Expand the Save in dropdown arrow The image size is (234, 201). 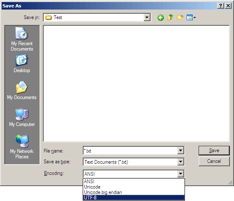coord(147,17)
